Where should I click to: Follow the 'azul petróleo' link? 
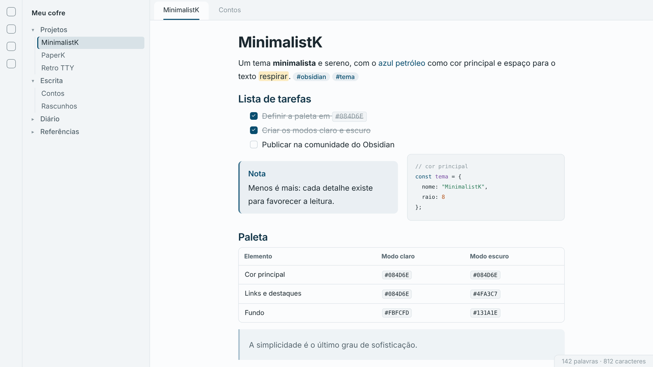point(401,63)
